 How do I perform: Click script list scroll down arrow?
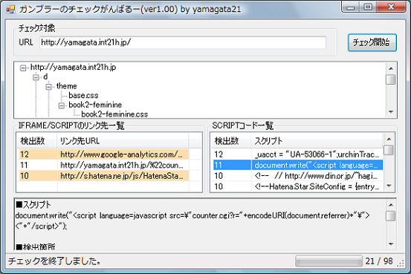[x=389, y=186]
